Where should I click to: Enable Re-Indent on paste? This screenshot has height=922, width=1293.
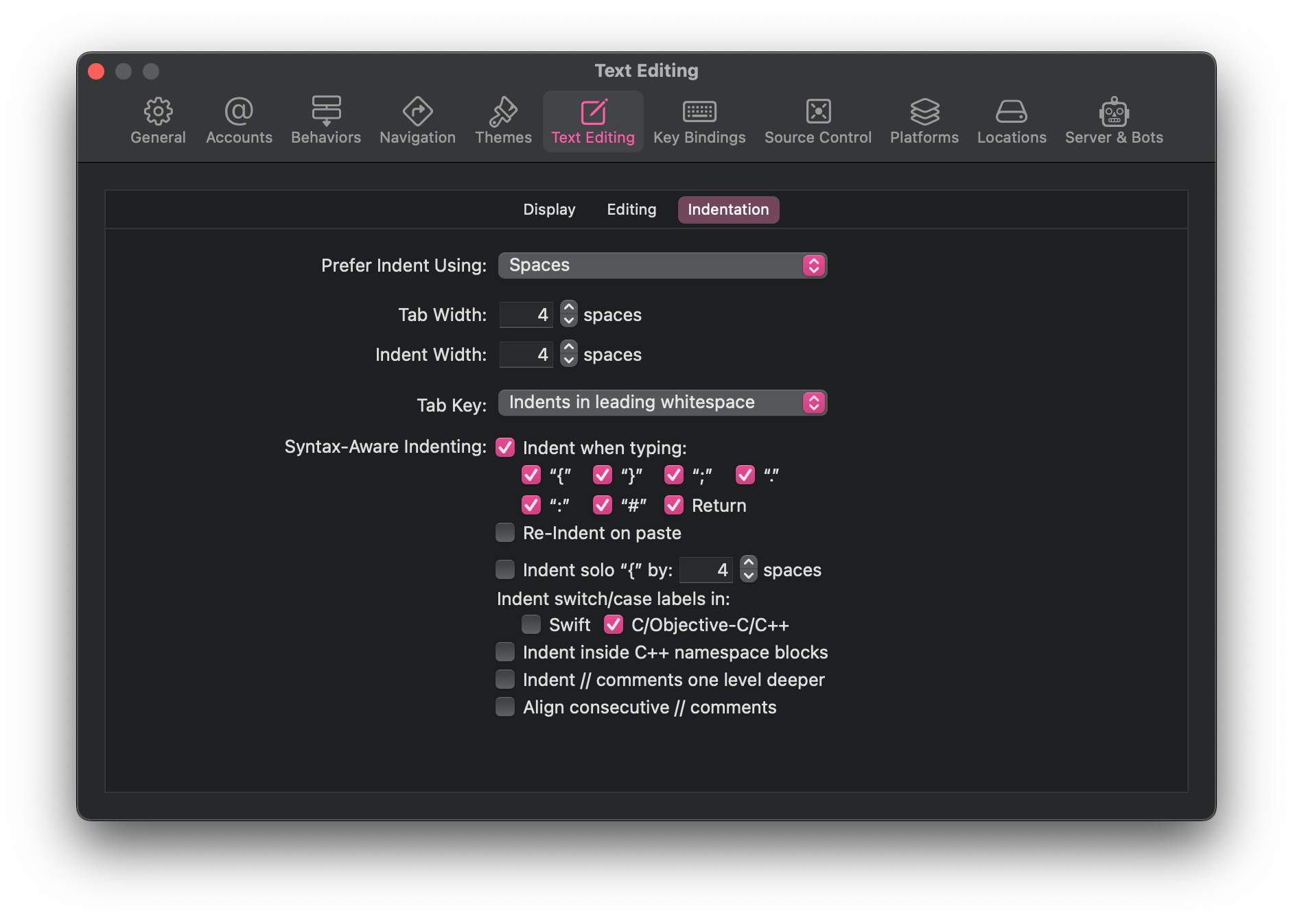[x=506, y=533]
